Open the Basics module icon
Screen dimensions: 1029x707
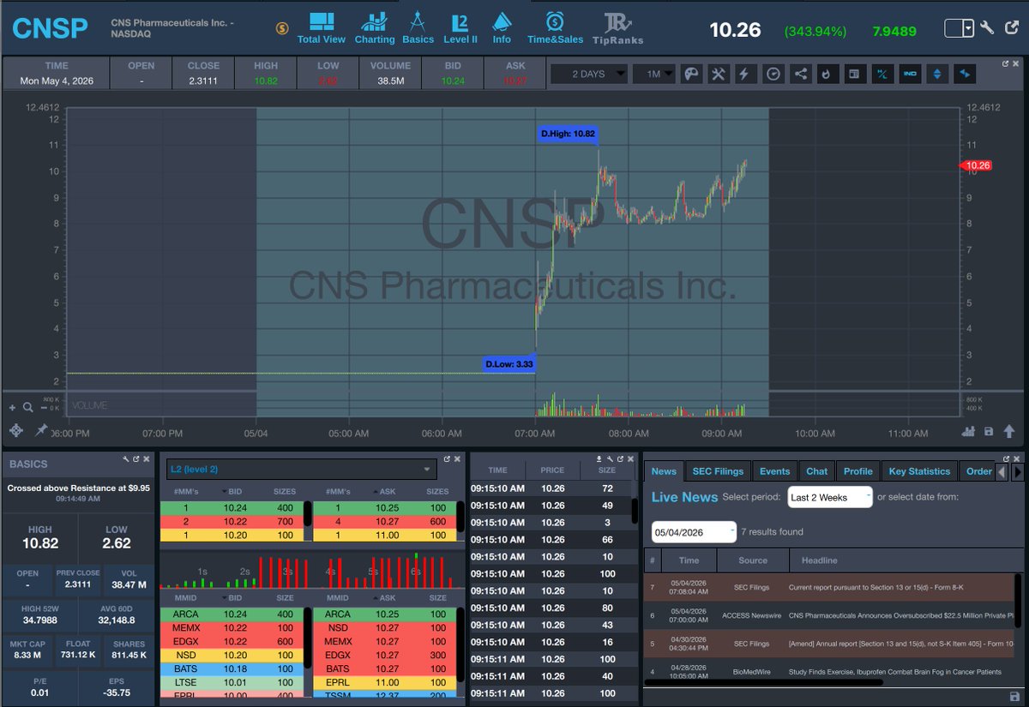tap(418, 28)
